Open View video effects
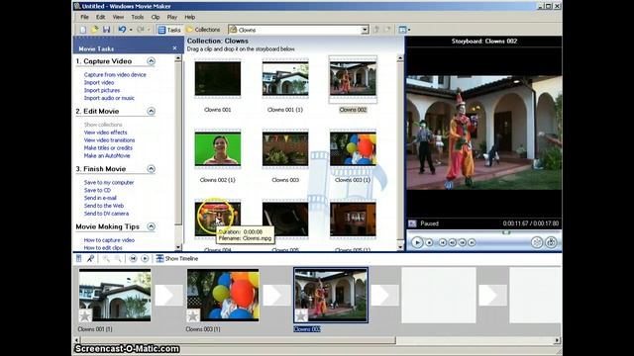The image size is (634, 356). pos(105,133)
